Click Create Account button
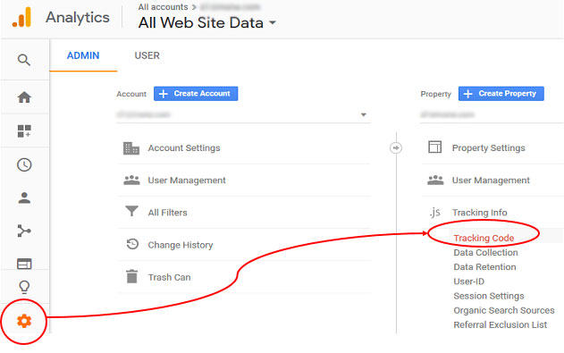 (196, 94)
